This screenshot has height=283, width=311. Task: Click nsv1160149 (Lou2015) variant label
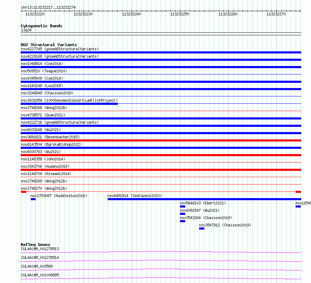click(x=42, y=86)
